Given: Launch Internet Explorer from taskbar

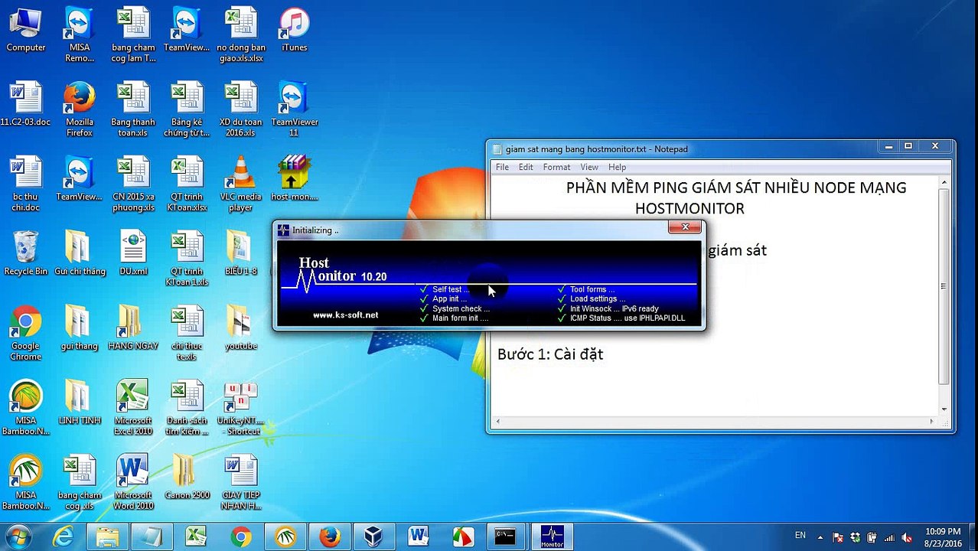Looking at the screenshot, I should 64,536.
